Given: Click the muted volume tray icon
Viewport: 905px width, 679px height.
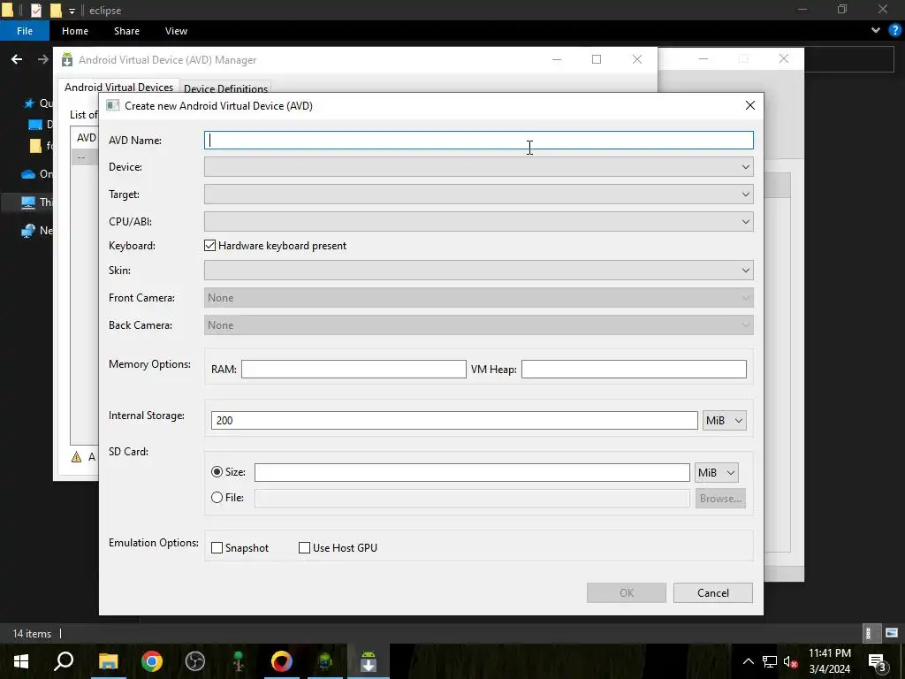Looking at the screenshot, I should tap(791, 661).
